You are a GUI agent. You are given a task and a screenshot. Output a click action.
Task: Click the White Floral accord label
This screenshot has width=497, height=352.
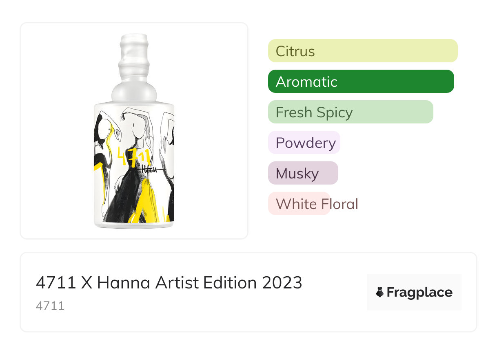(x=317, y=204)
